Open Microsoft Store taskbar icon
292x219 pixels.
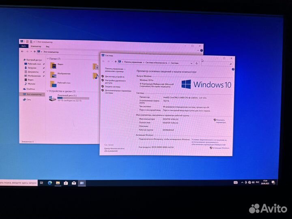coord(66,183)
